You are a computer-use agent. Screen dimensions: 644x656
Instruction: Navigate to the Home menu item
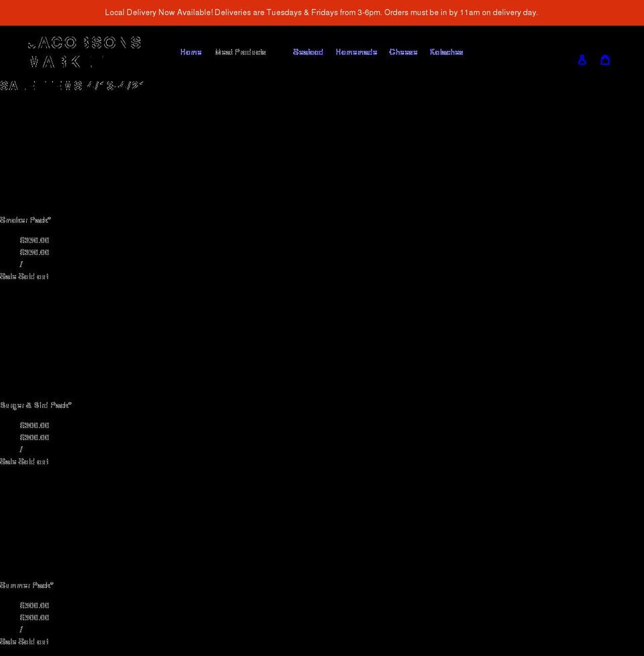coord(191,52)
